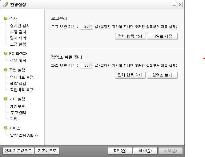The image size is (205, 157).
Task: Click the 로그 보관 기간 value field
Action: point(85,27)
